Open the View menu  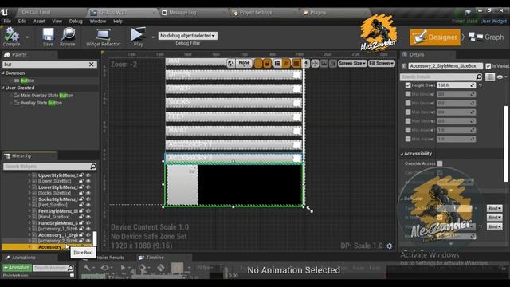57,22
